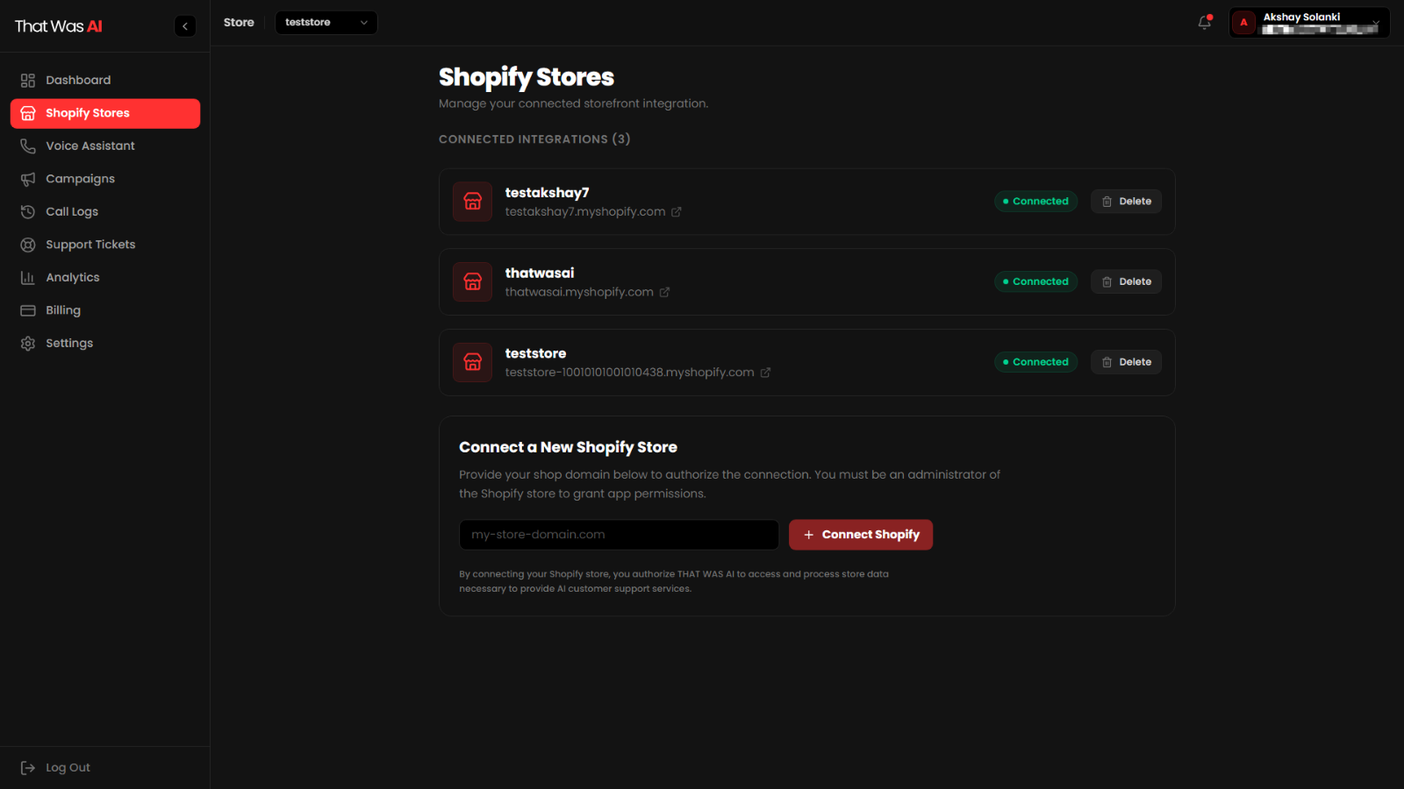Click the testakshay7 store icon
This screenshot has width=1404, height=789.
tap(472, 202)
